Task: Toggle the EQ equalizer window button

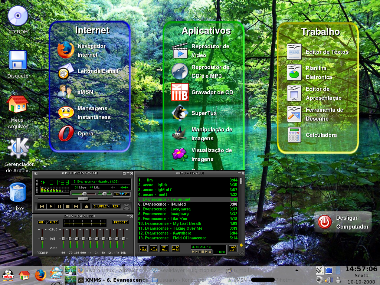Action: tap(117, 194)
